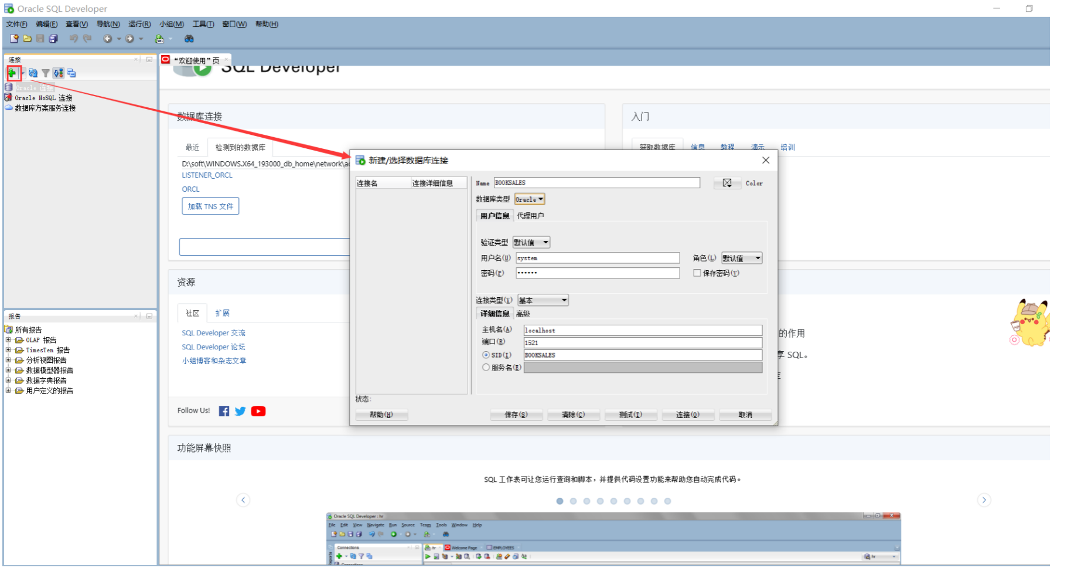The height and width of the screenshot is (578, 1071).
Task: Click the Save toolbar icon (floppy disk)
Action: click(x=40, y=39)
